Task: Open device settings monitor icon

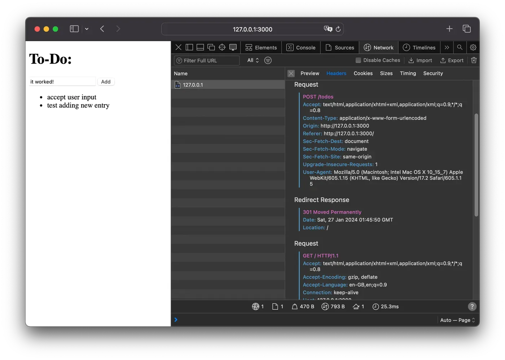Action: click(233, 47)
